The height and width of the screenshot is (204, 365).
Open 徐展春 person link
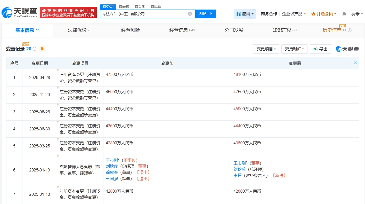(x=112, y=172)
